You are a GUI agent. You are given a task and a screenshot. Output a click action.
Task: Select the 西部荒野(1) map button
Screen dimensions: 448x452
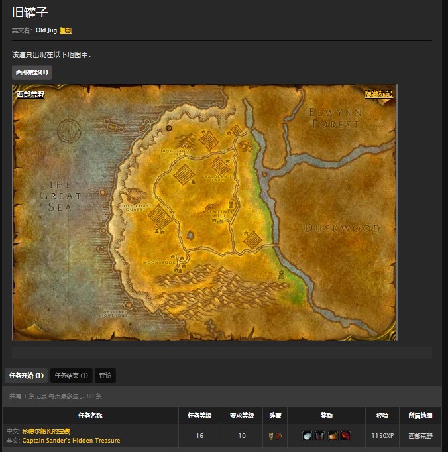pyautogui.click(x=32, y=72)
